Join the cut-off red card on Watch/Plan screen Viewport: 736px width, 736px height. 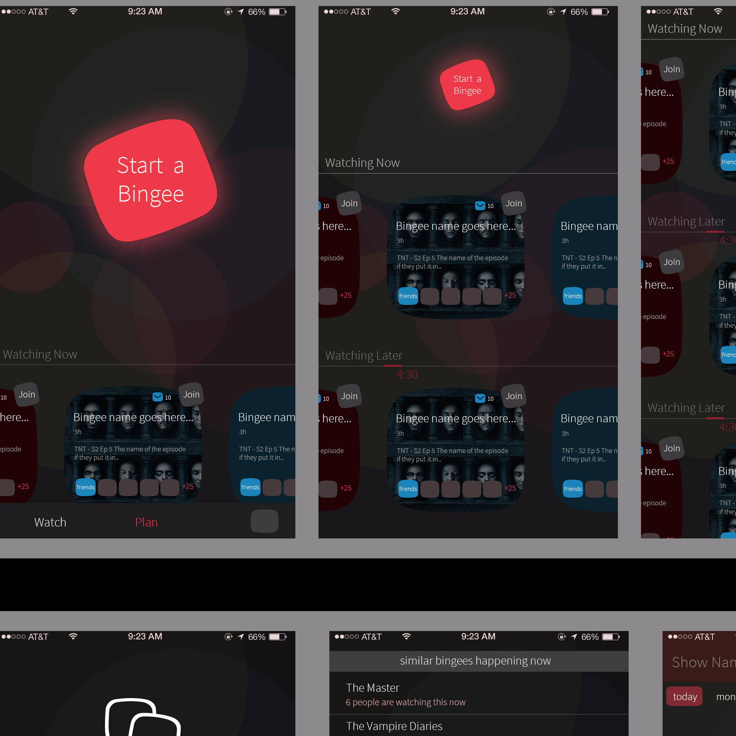tap(27, 394)
